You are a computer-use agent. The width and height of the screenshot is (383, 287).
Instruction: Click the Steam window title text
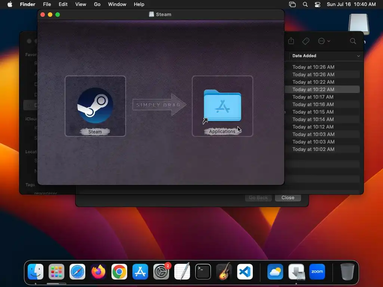click(164, 15)
